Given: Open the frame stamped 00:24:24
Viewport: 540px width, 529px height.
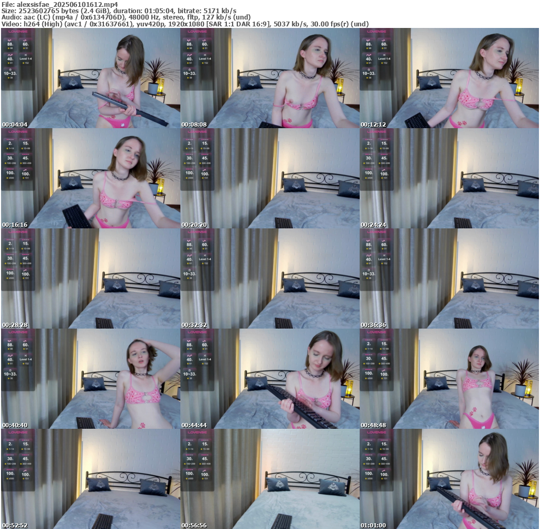Looking at the screenshot, I should [449, 178].
